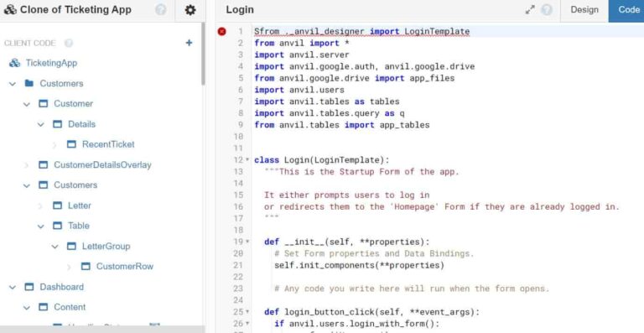Expand the RecentTicket node
This screenshot has height=333, width=644.
tap(55, 144)
